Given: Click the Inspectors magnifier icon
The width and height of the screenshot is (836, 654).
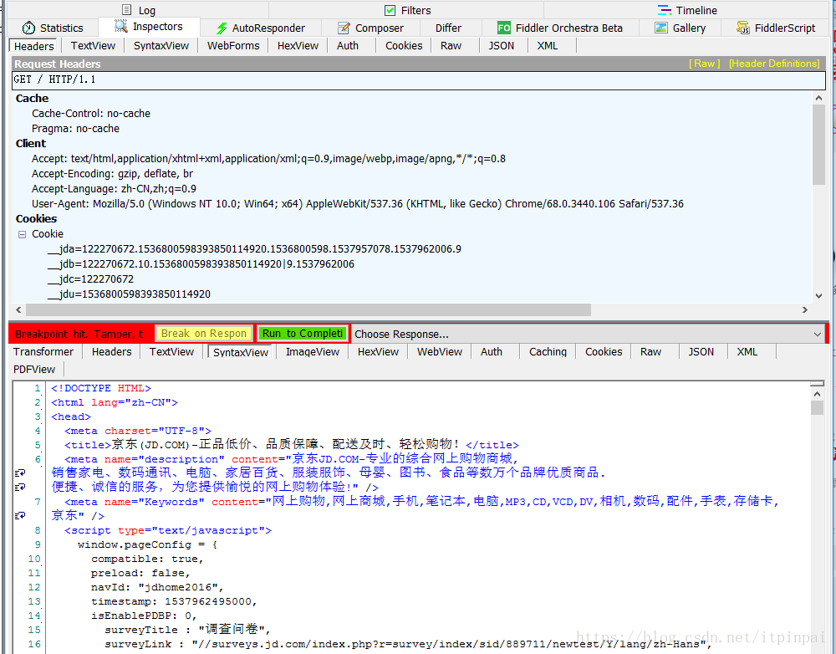Looking at the screenshot, I should coord(121,26).
